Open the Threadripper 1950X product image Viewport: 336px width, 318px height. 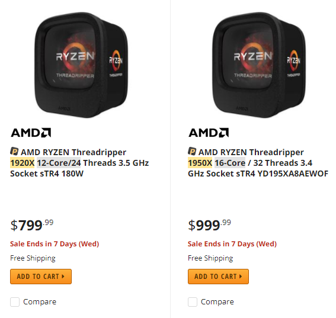259,65
